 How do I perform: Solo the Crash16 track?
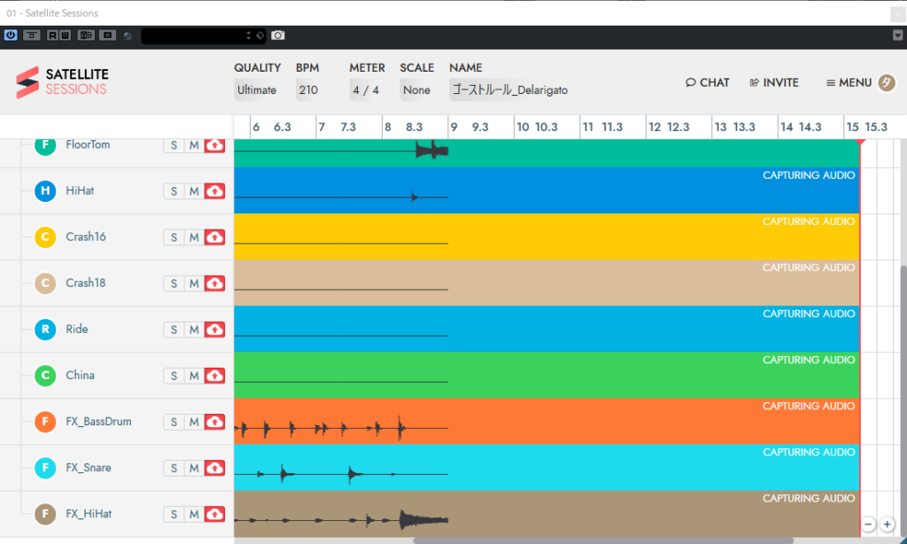[x=174, y=237]
